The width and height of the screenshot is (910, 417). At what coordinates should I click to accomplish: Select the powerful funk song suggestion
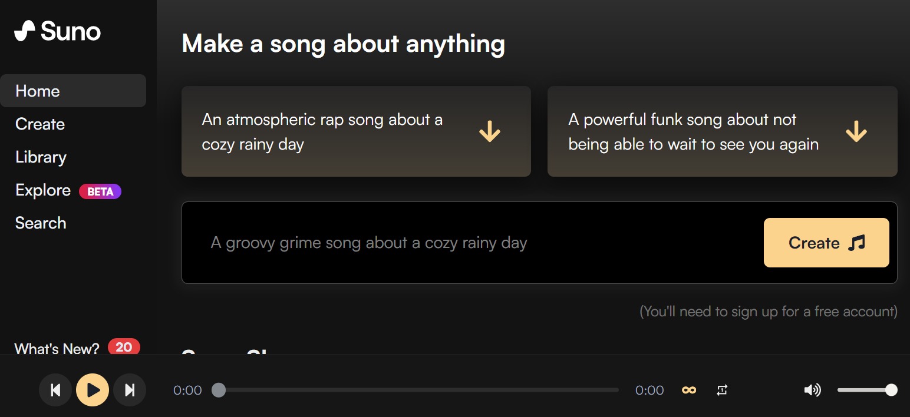point(723,131)
